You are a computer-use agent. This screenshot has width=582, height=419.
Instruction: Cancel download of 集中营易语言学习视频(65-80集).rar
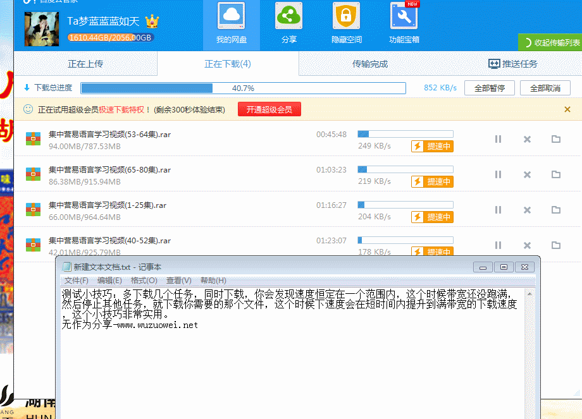(x=527, y=174)
